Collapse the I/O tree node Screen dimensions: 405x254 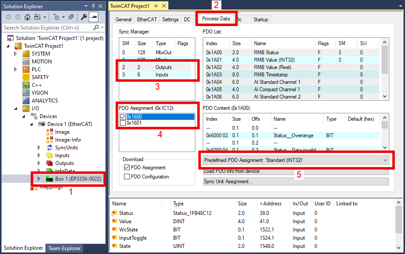(x=16, y=109)
